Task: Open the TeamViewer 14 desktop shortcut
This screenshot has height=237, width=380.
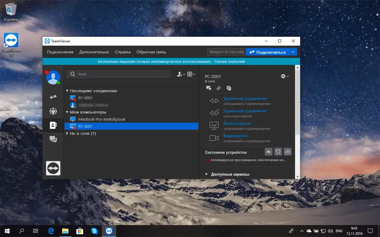Action: tap(11, 45)
